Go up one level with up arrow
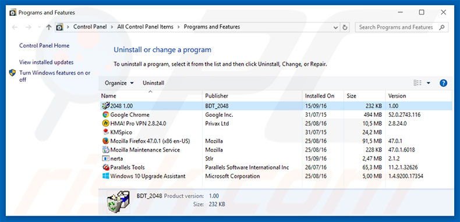The image size is (460, 222). 49,27
